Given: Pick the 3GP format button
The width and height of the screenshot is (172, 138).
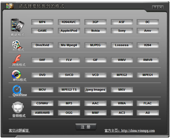Looking at the screenshot, I should tap(95, 22).
